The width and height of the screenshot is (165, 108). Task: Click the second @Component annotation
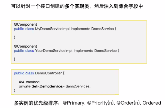pos(25,46)
